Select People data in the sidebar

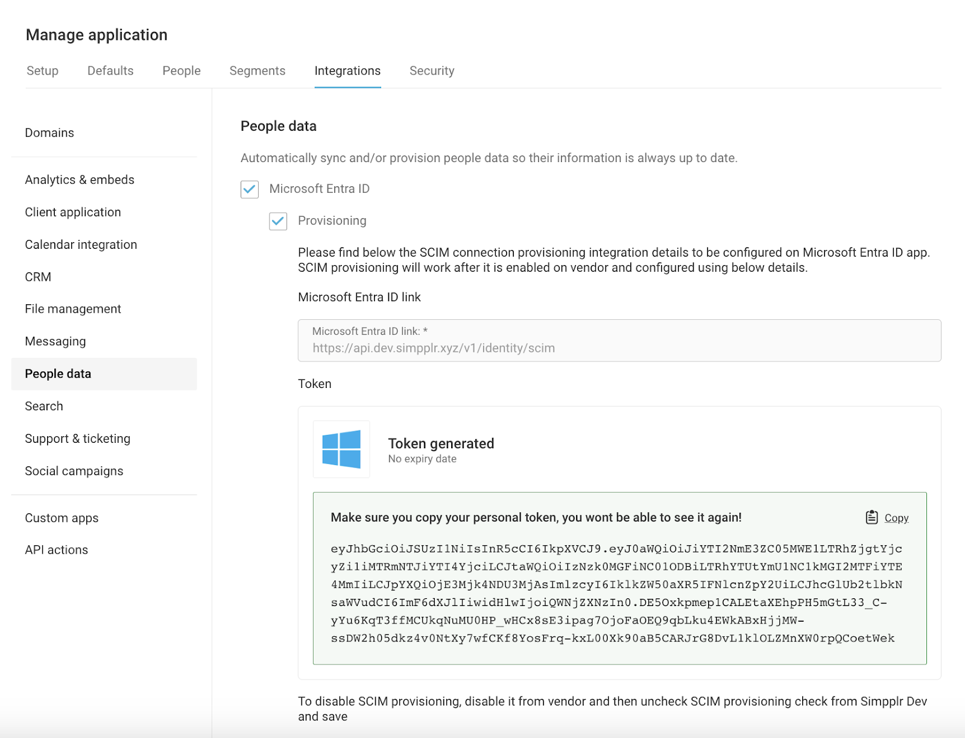(57, 374)
